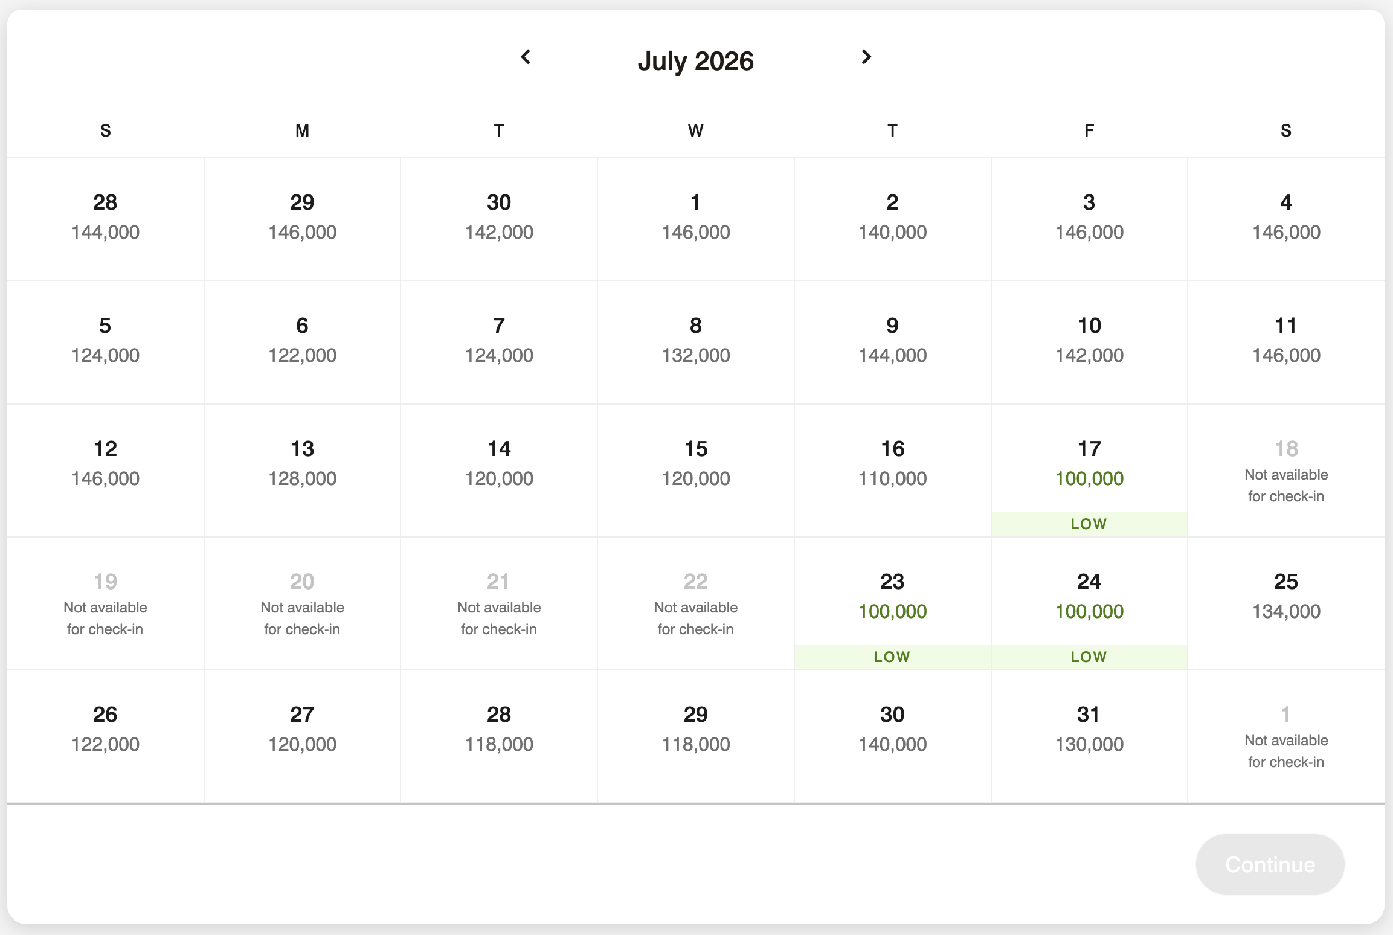The width and height of the screenshot is (1393, 935).
Task: Advance to August using the right chevron
Action: pos(866,58)
